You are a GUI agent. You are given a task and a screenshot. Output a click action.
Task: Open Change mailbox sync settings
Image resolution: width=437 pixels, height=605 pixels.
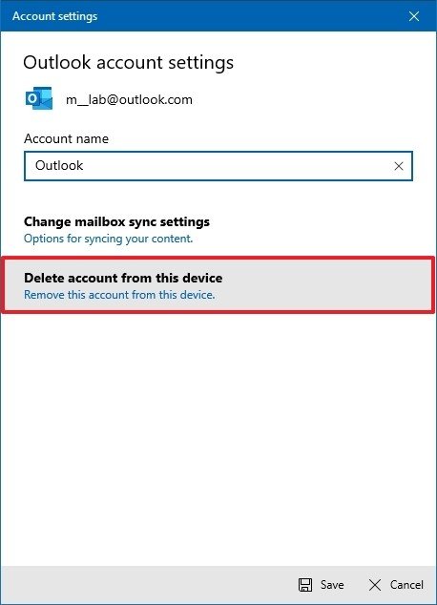point(218,230)
